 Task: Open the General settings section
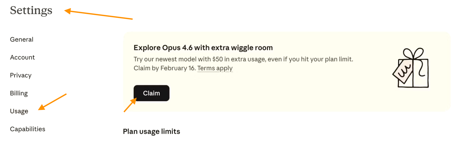coord(22,39)
